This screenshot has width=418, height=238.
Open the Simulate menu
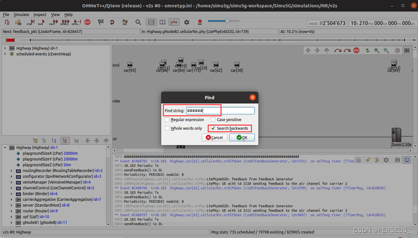tap(21, 14)
